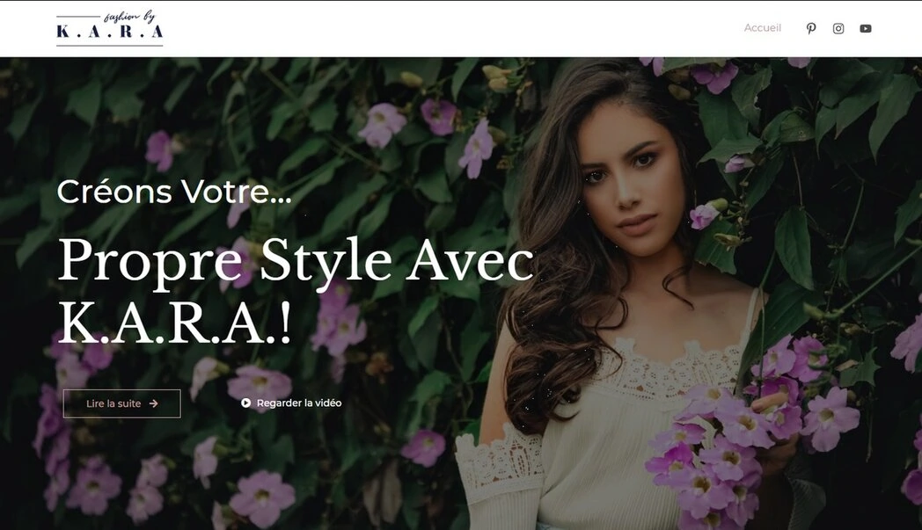
Task: Click the line under the K.A.R.A logo
Action: click(109, 45)
